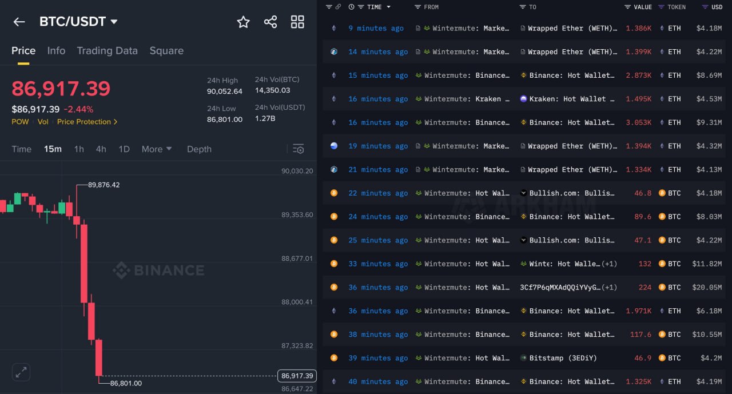Click ETH token icon on the 40 minutes row

click(662, 381)
